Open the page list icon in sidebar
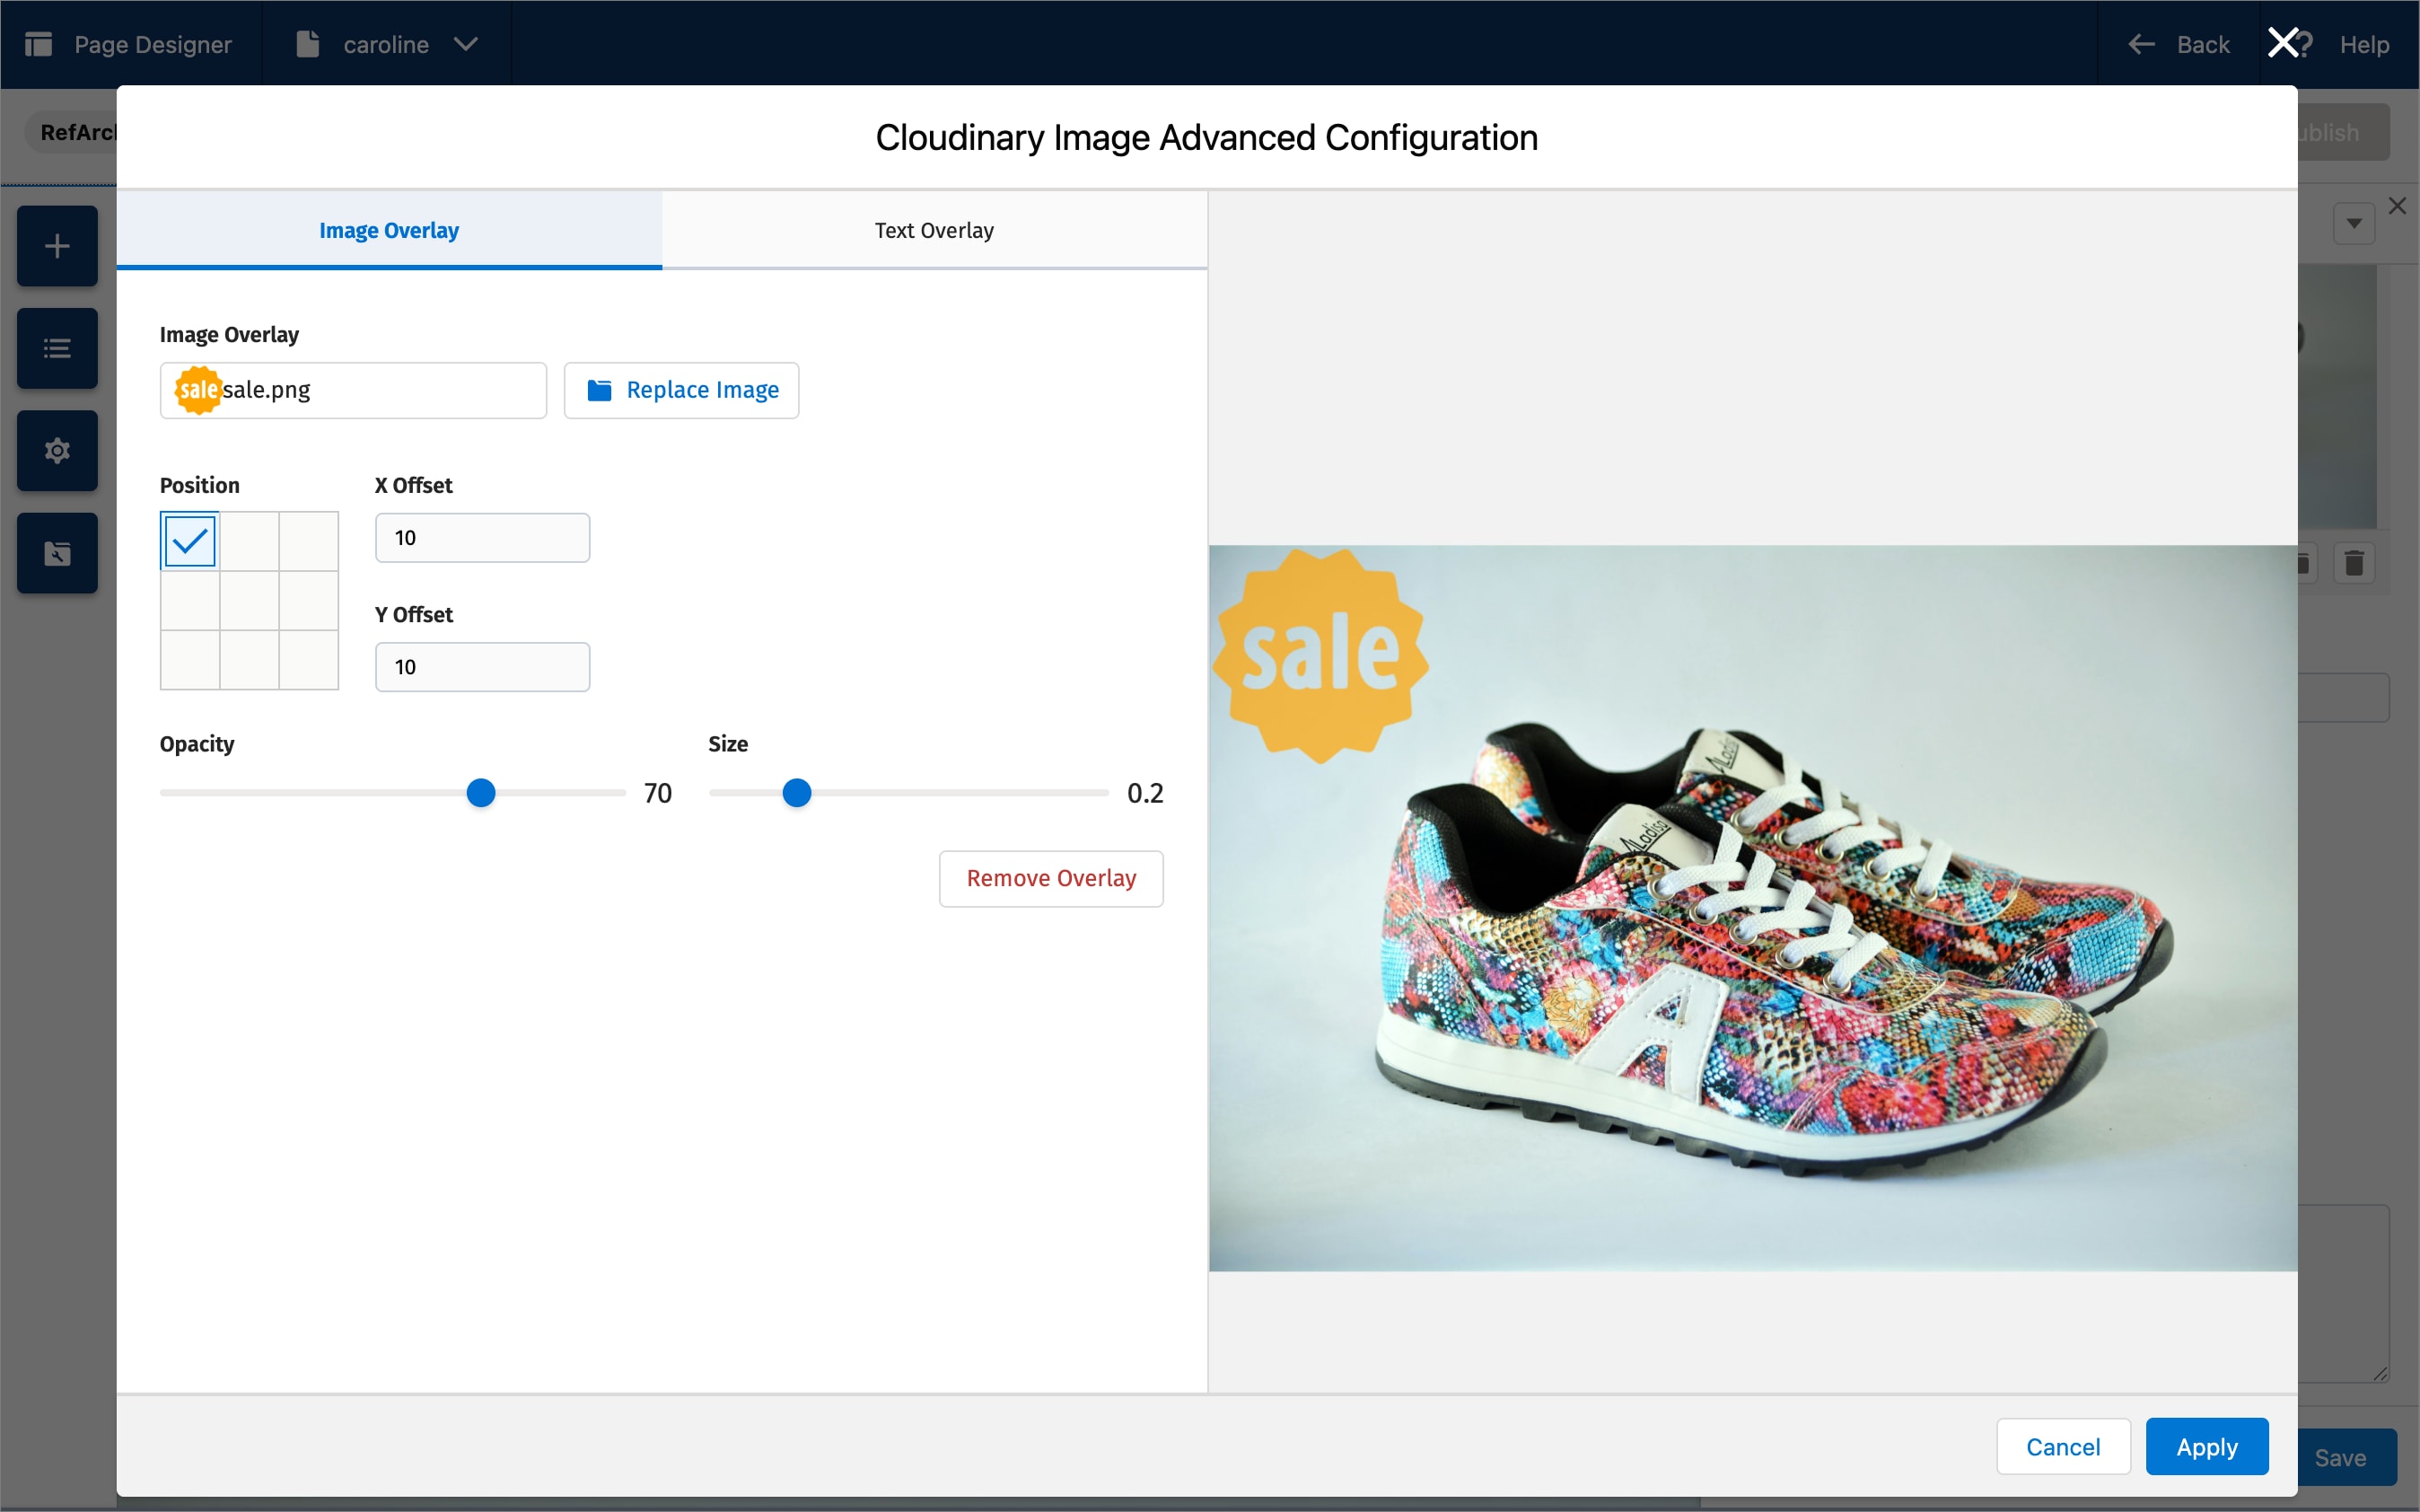The width and height of the screenshot is (2420, 1512). pyautogui.click(x=57, y=348)
